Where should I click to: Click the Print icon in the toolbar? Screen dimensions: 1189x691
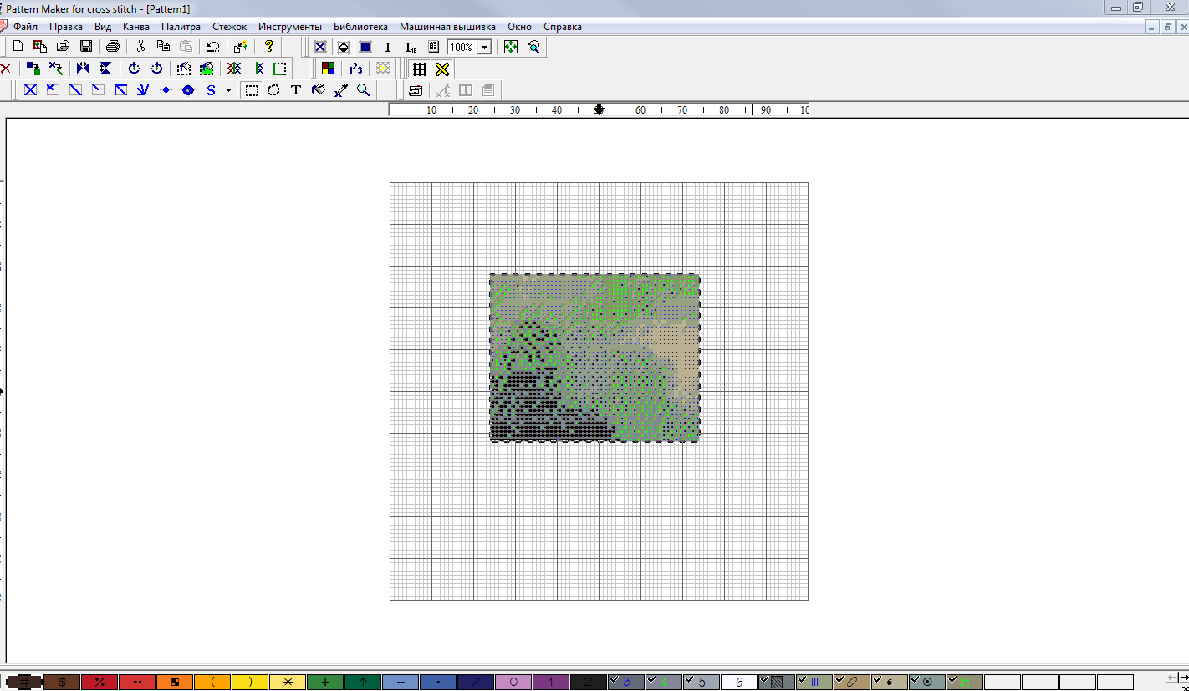113,47
